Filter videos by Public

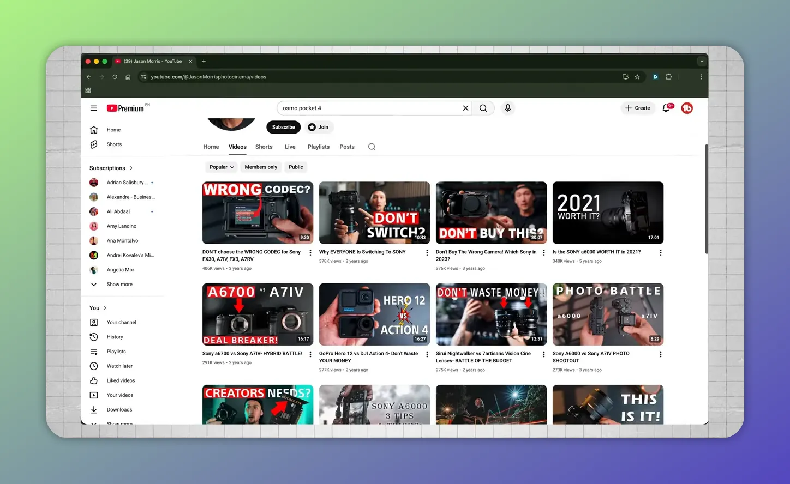296,167
